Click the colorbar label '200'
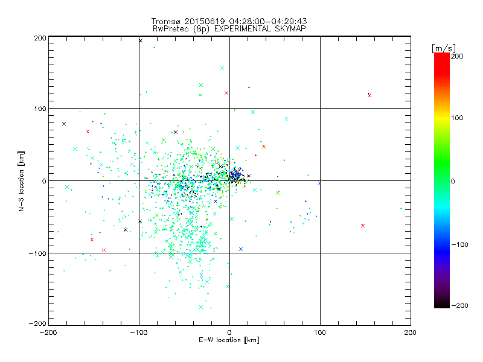The width and height of the screenshot is (483, 362). point(457,56)
